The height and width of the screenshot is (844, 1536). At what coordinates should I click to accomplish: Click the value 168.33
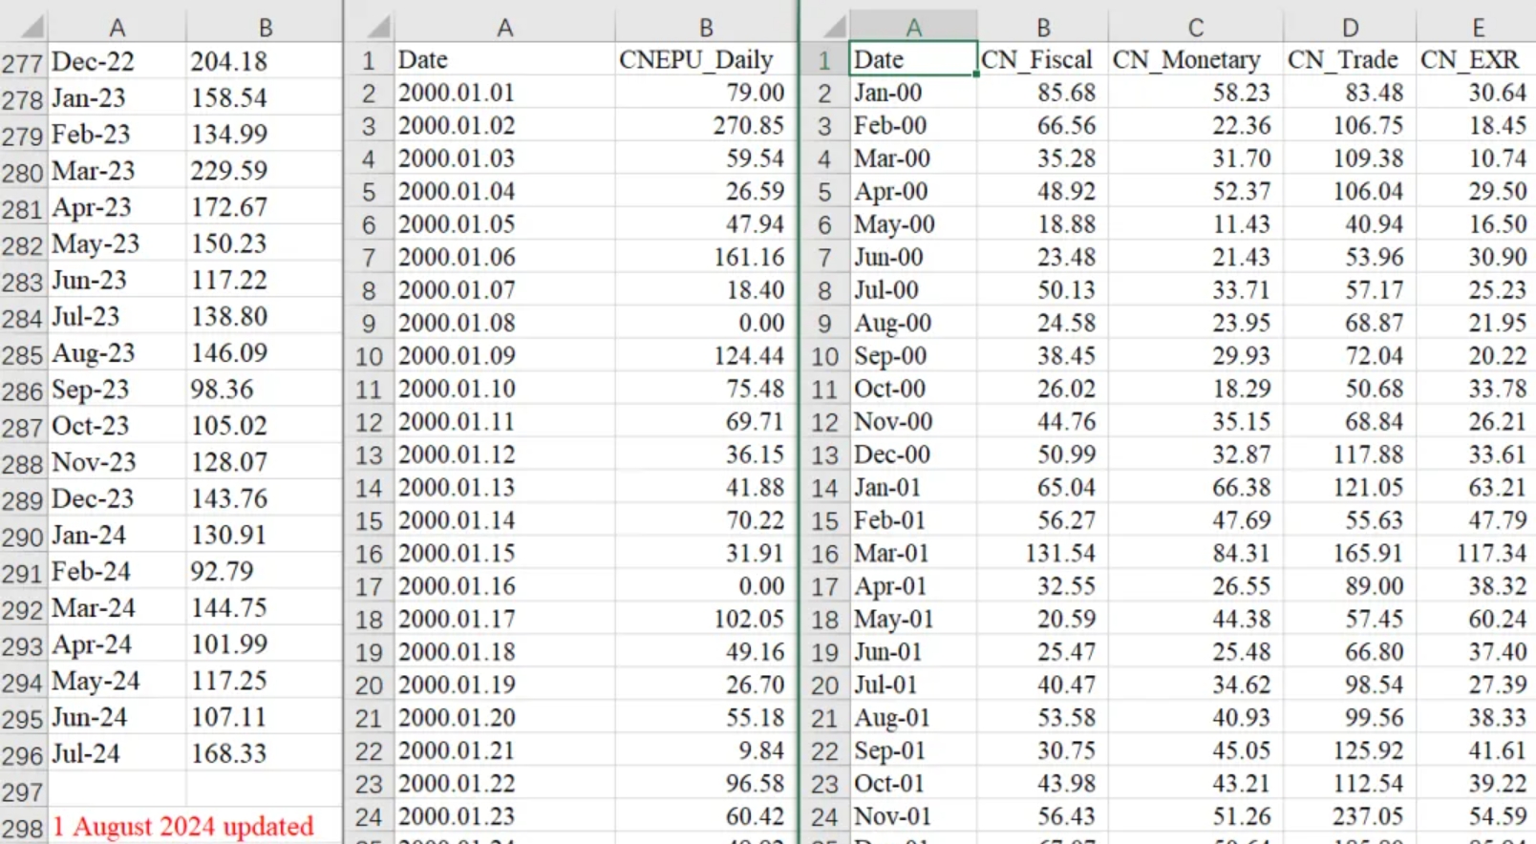(263, 754)
